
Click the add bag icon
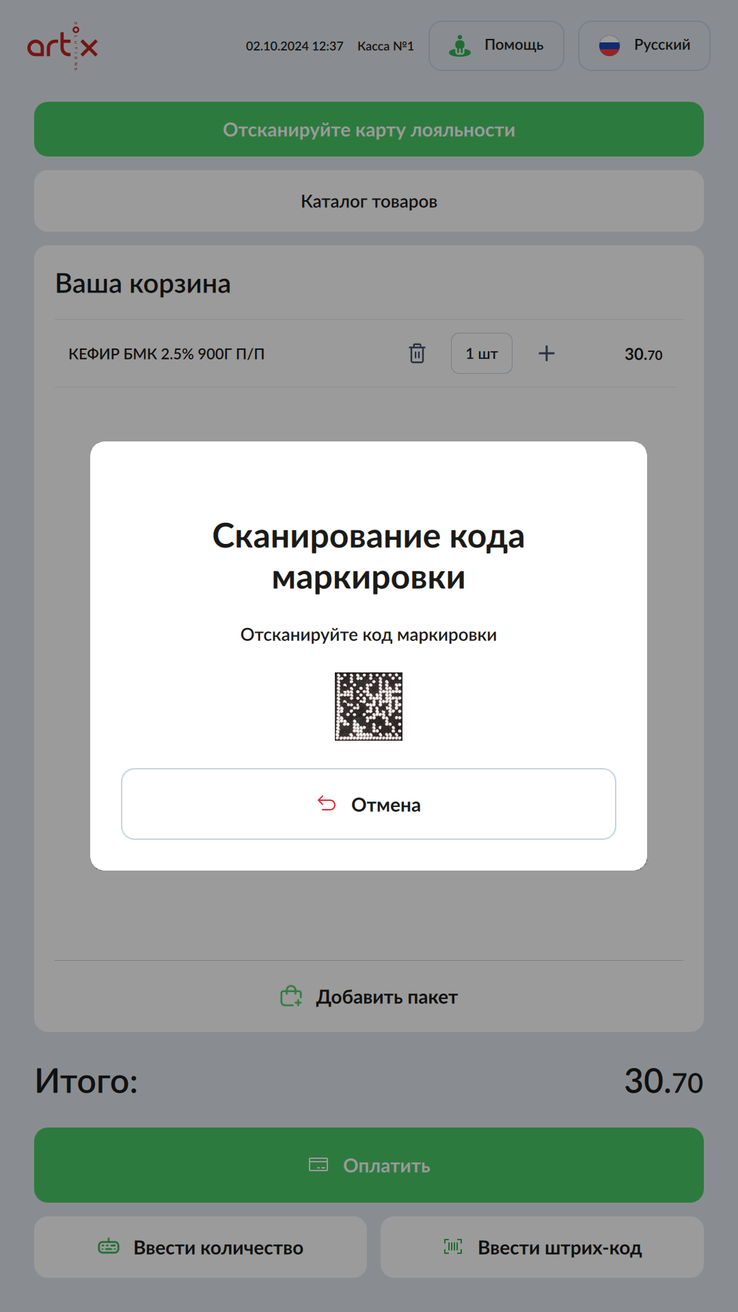[291, 996]
